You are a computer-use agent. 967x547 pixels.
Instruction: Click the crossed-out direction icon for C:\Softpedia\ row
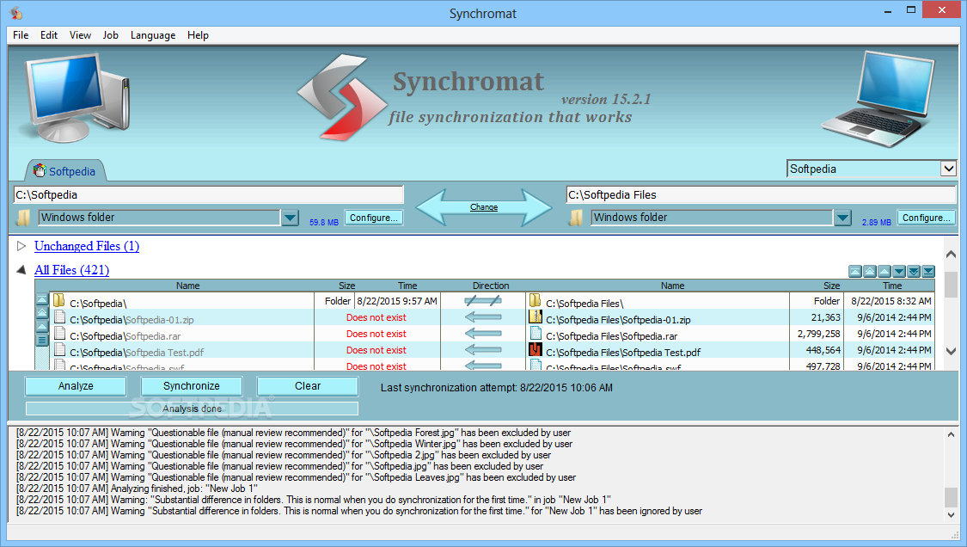click(x=483, y=301)
